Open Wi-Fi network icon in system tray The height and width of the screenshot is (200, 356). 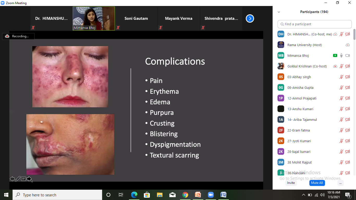[x=316, y=195]
